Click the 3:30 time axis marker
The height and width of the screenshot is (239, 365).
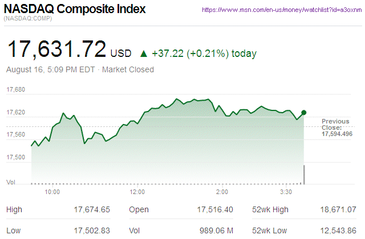[x=287, y=192]
